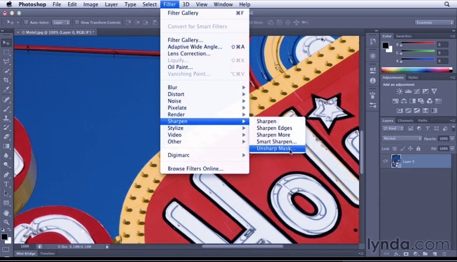Open the Styles tab
This screenshot has height=262, width=457.
point(413,77)
